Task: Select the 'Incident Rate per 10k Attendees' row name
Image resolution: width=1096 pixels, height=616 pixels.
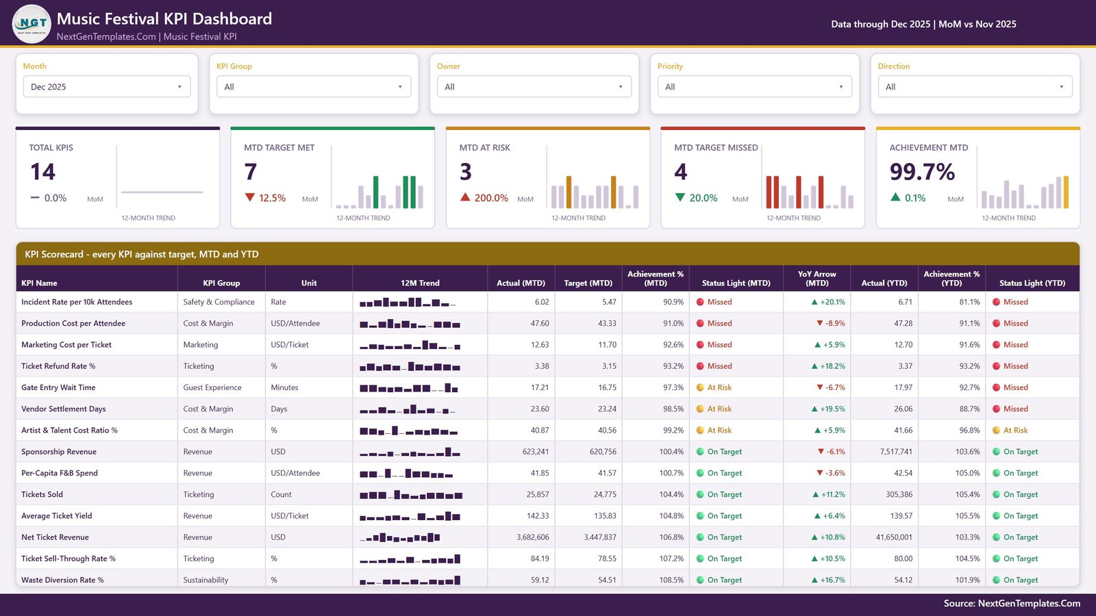Action: click(x=77, y=302)
